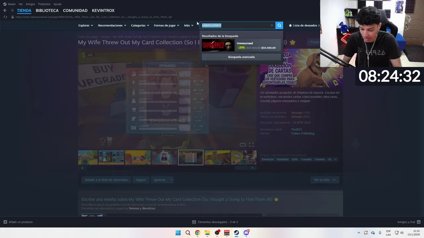
Task: Click the Simulación tag
Action: (x=268, y=159)
